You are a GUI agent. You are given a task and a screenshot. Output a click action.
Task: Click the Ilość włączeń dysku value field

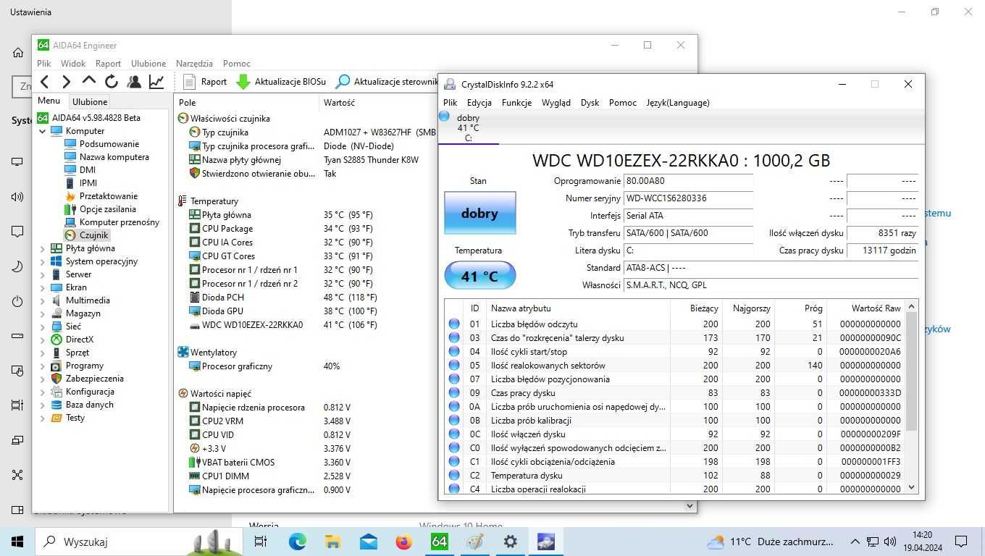click(x=882, y=233)
